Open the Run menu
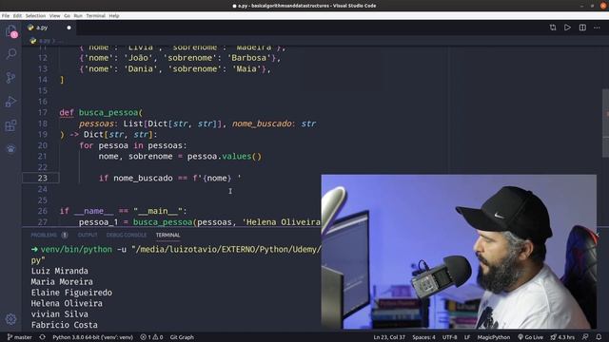 point(78,16)
